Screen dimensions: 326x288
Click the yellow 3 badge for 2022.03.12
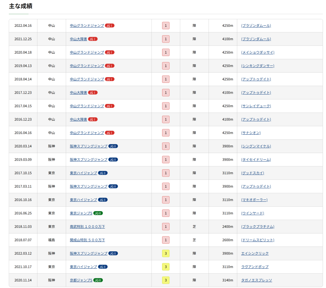165,253
